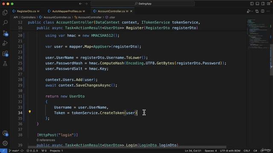Open Source Control view with pending changes badge
Image resolution: width=273 pixels, height=153 pixels.
point(5,33)
